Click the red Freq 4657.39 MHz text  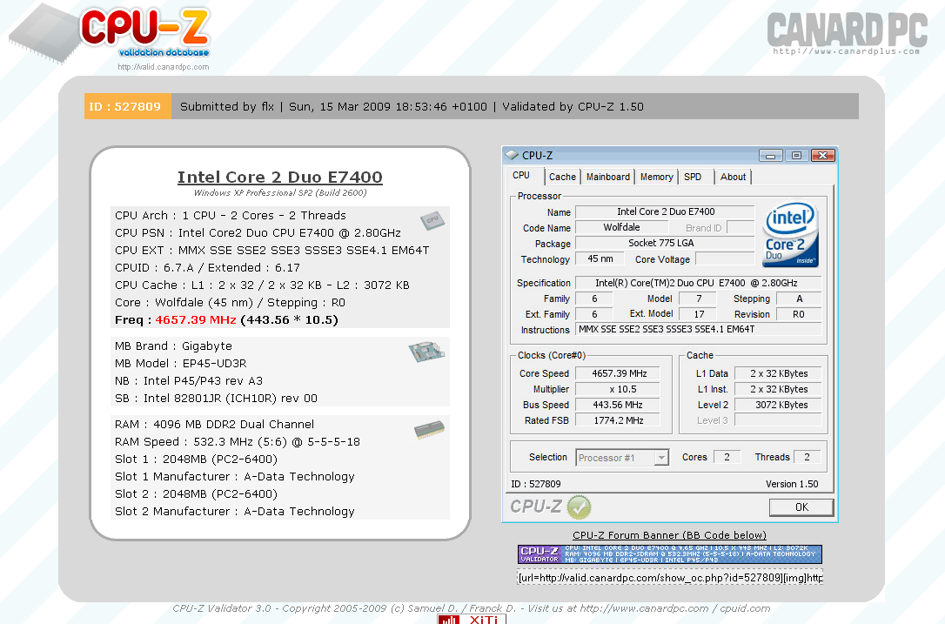(196, 319)
